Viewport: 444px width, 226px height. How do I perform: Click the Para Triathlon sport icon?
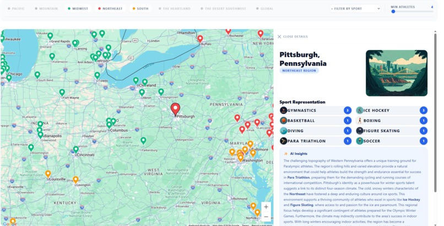point(284,141)
